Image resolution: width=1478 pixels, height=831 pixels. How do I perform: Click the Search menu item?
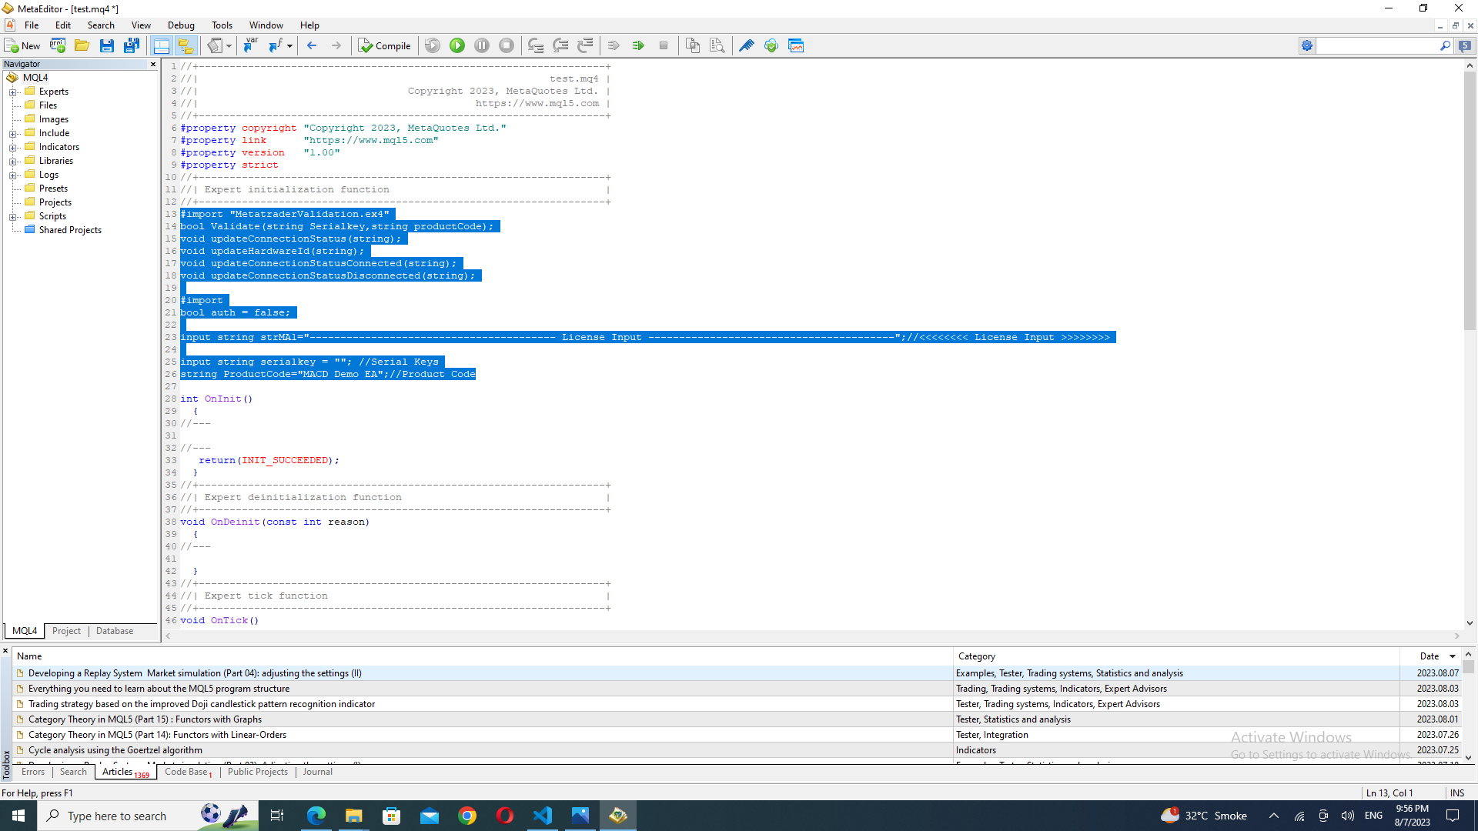(99, 25)
